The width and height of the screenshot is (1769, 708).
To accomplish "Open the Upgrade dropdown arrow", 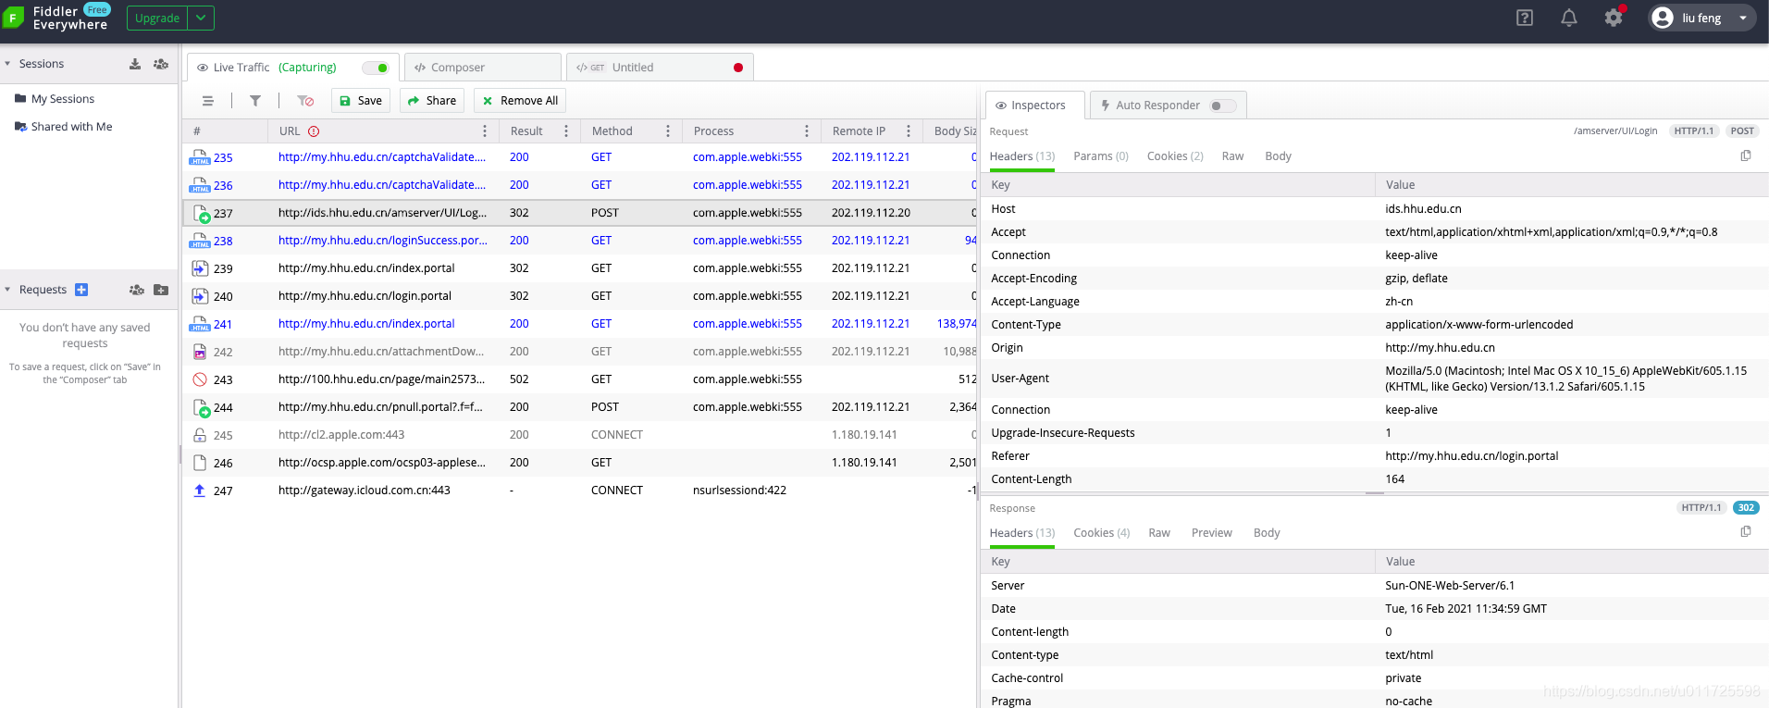I will click(201, 18).
